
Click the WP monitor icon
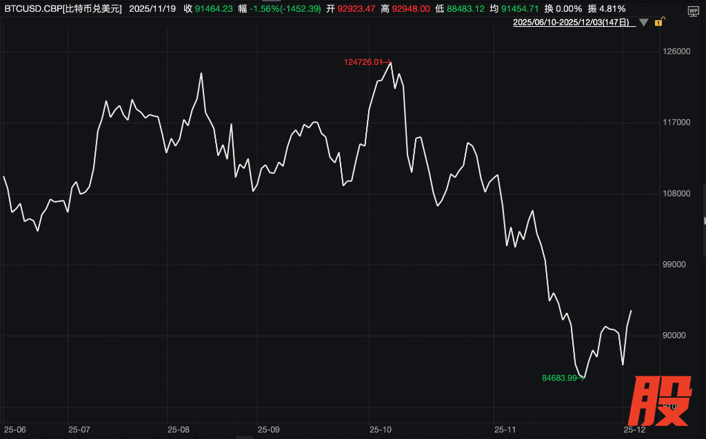(693, 10)
